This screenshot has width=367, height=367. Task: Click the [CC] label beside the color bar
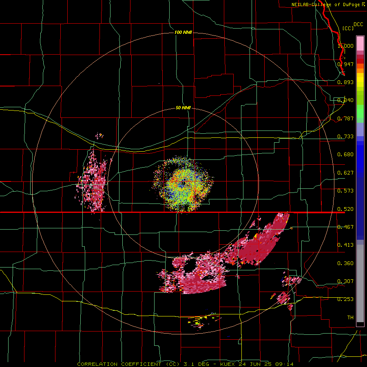pos(348,28)
